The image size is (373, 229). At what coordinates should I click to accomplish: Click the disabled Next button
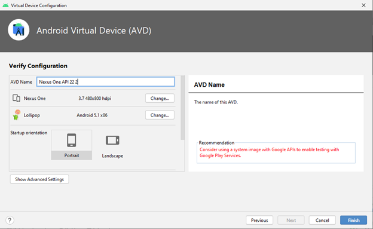pos(291,220)
